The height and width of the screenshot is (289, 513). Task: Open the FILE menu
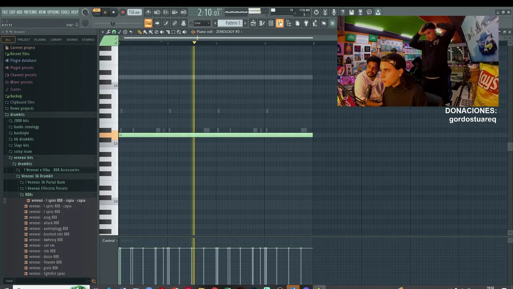tap(5, 12)
